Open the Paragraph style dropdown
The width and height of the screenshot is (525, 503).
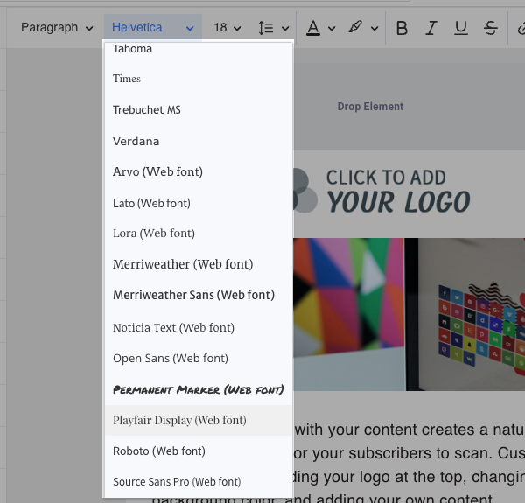pos(57,28)
